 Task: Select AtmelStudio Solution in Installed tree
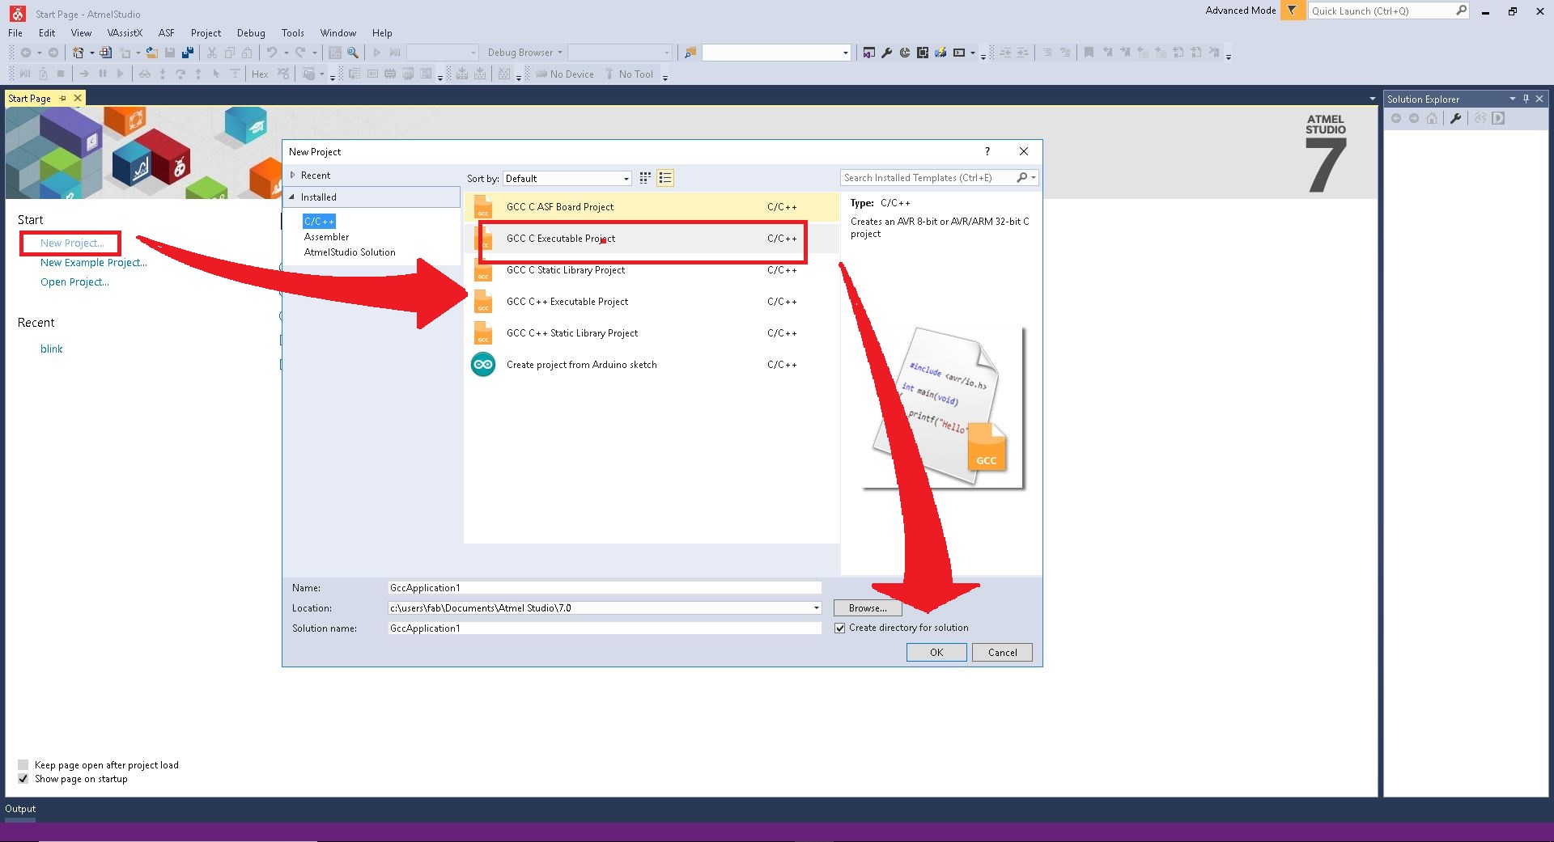tap(350, 252)
